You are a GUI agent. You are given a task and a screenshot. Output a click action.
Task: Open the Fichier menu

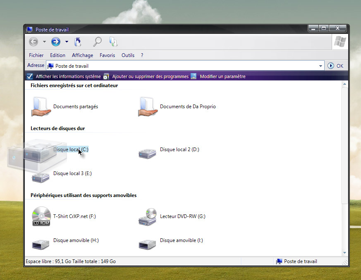click(x=36, y=55)
